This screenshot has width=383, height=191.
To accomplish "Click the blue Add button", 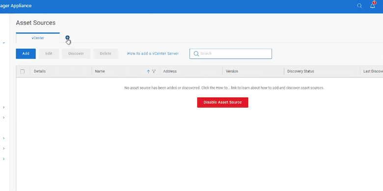I will (26, 54).
